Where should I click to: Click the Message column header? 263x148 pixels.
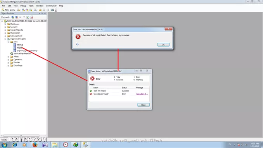pyautogui.click(x=139, y=88)
